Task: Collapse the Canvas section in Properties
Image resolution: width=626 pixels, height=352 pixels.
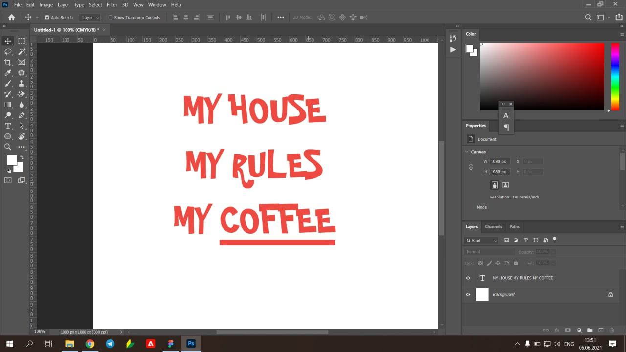Action: (x=467, y=152)
